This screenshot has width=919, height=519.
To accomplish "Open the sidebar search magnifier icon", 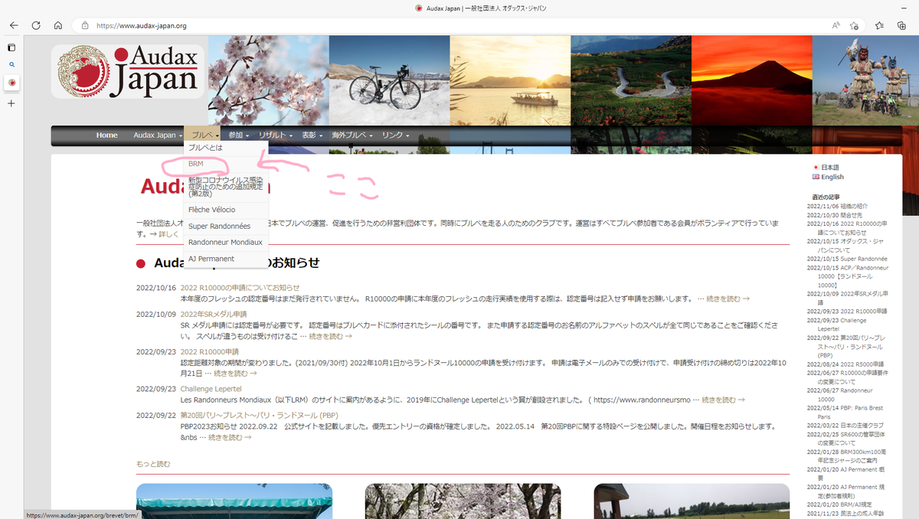I will 11,65.
